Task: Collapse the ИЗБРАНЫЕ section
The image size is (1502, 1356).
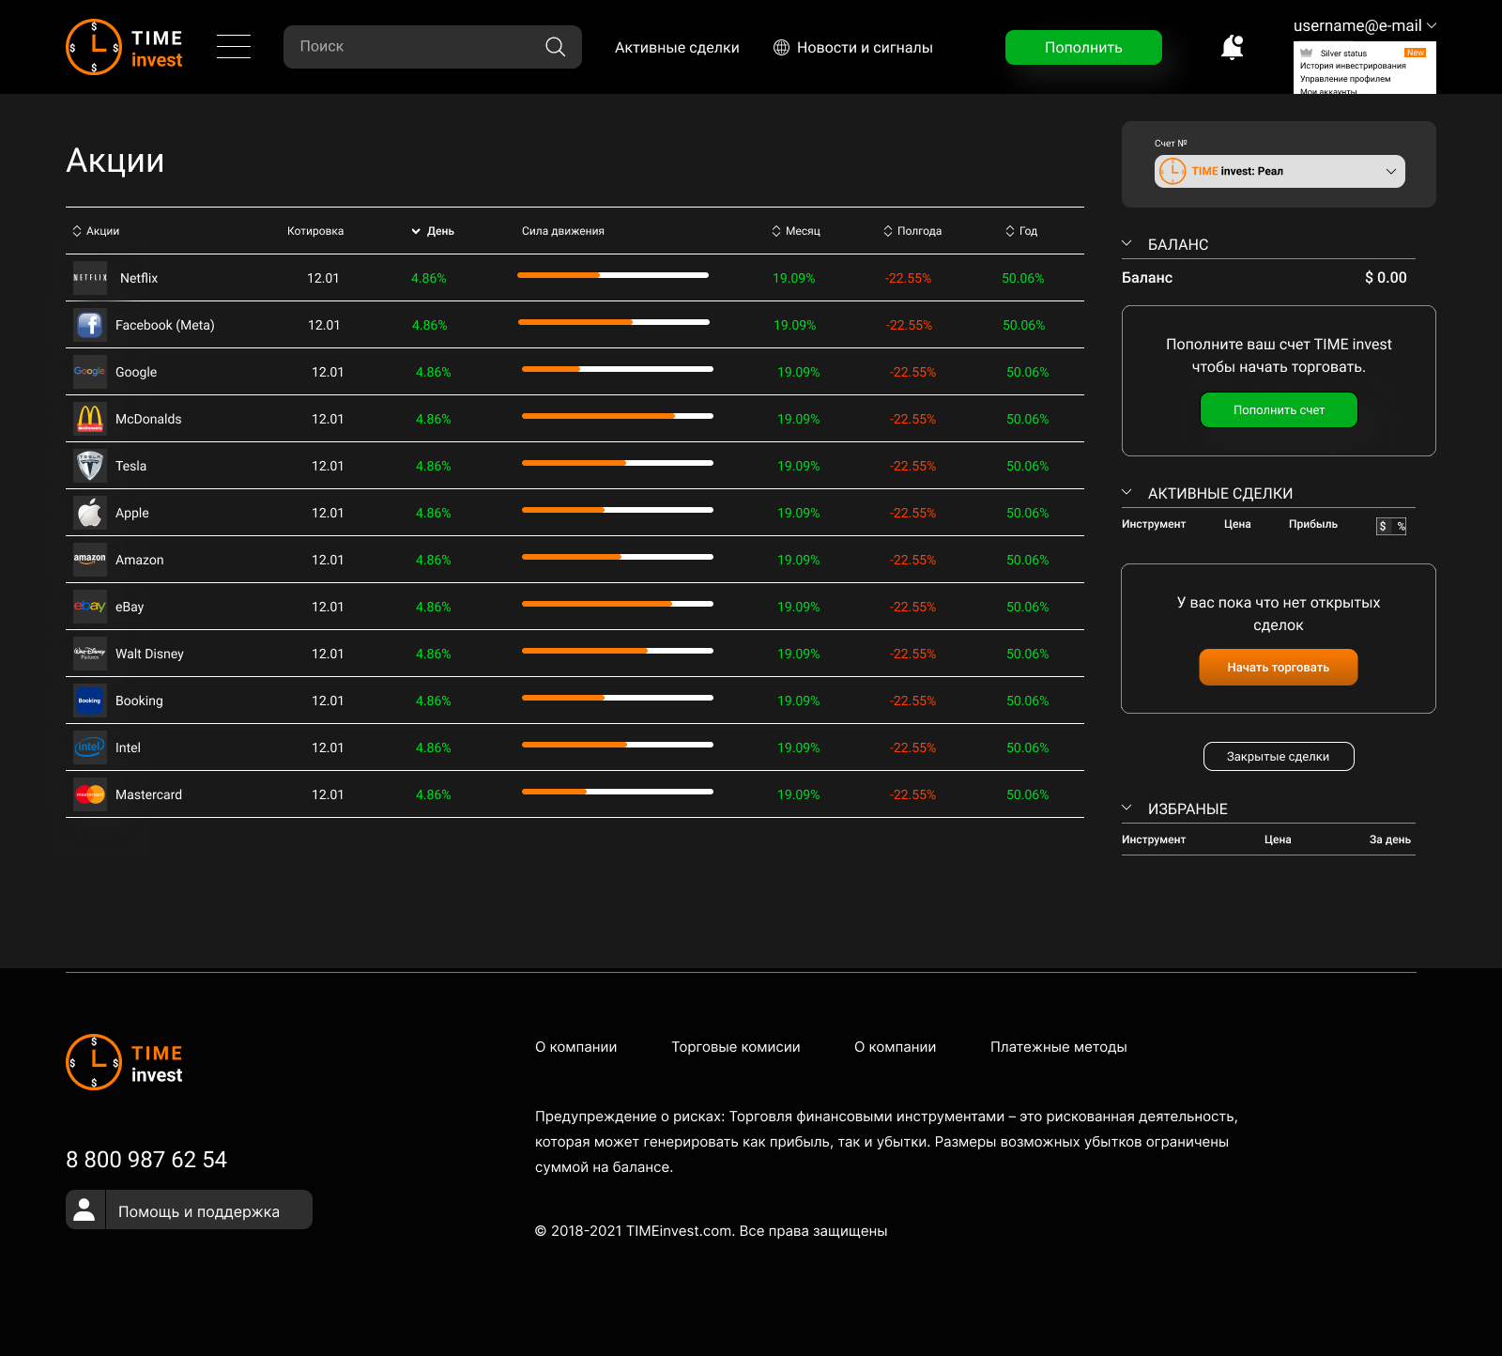Action: (x=1126, y=808)
